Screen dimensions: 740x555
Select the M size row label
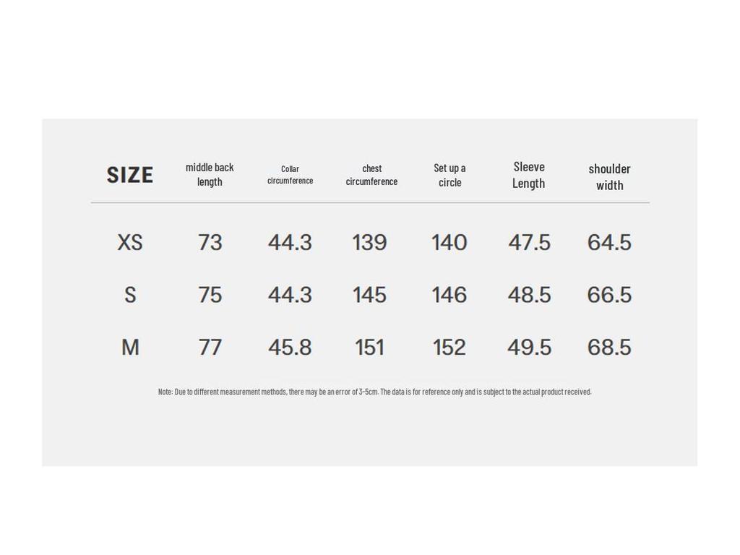pos(130,348)
